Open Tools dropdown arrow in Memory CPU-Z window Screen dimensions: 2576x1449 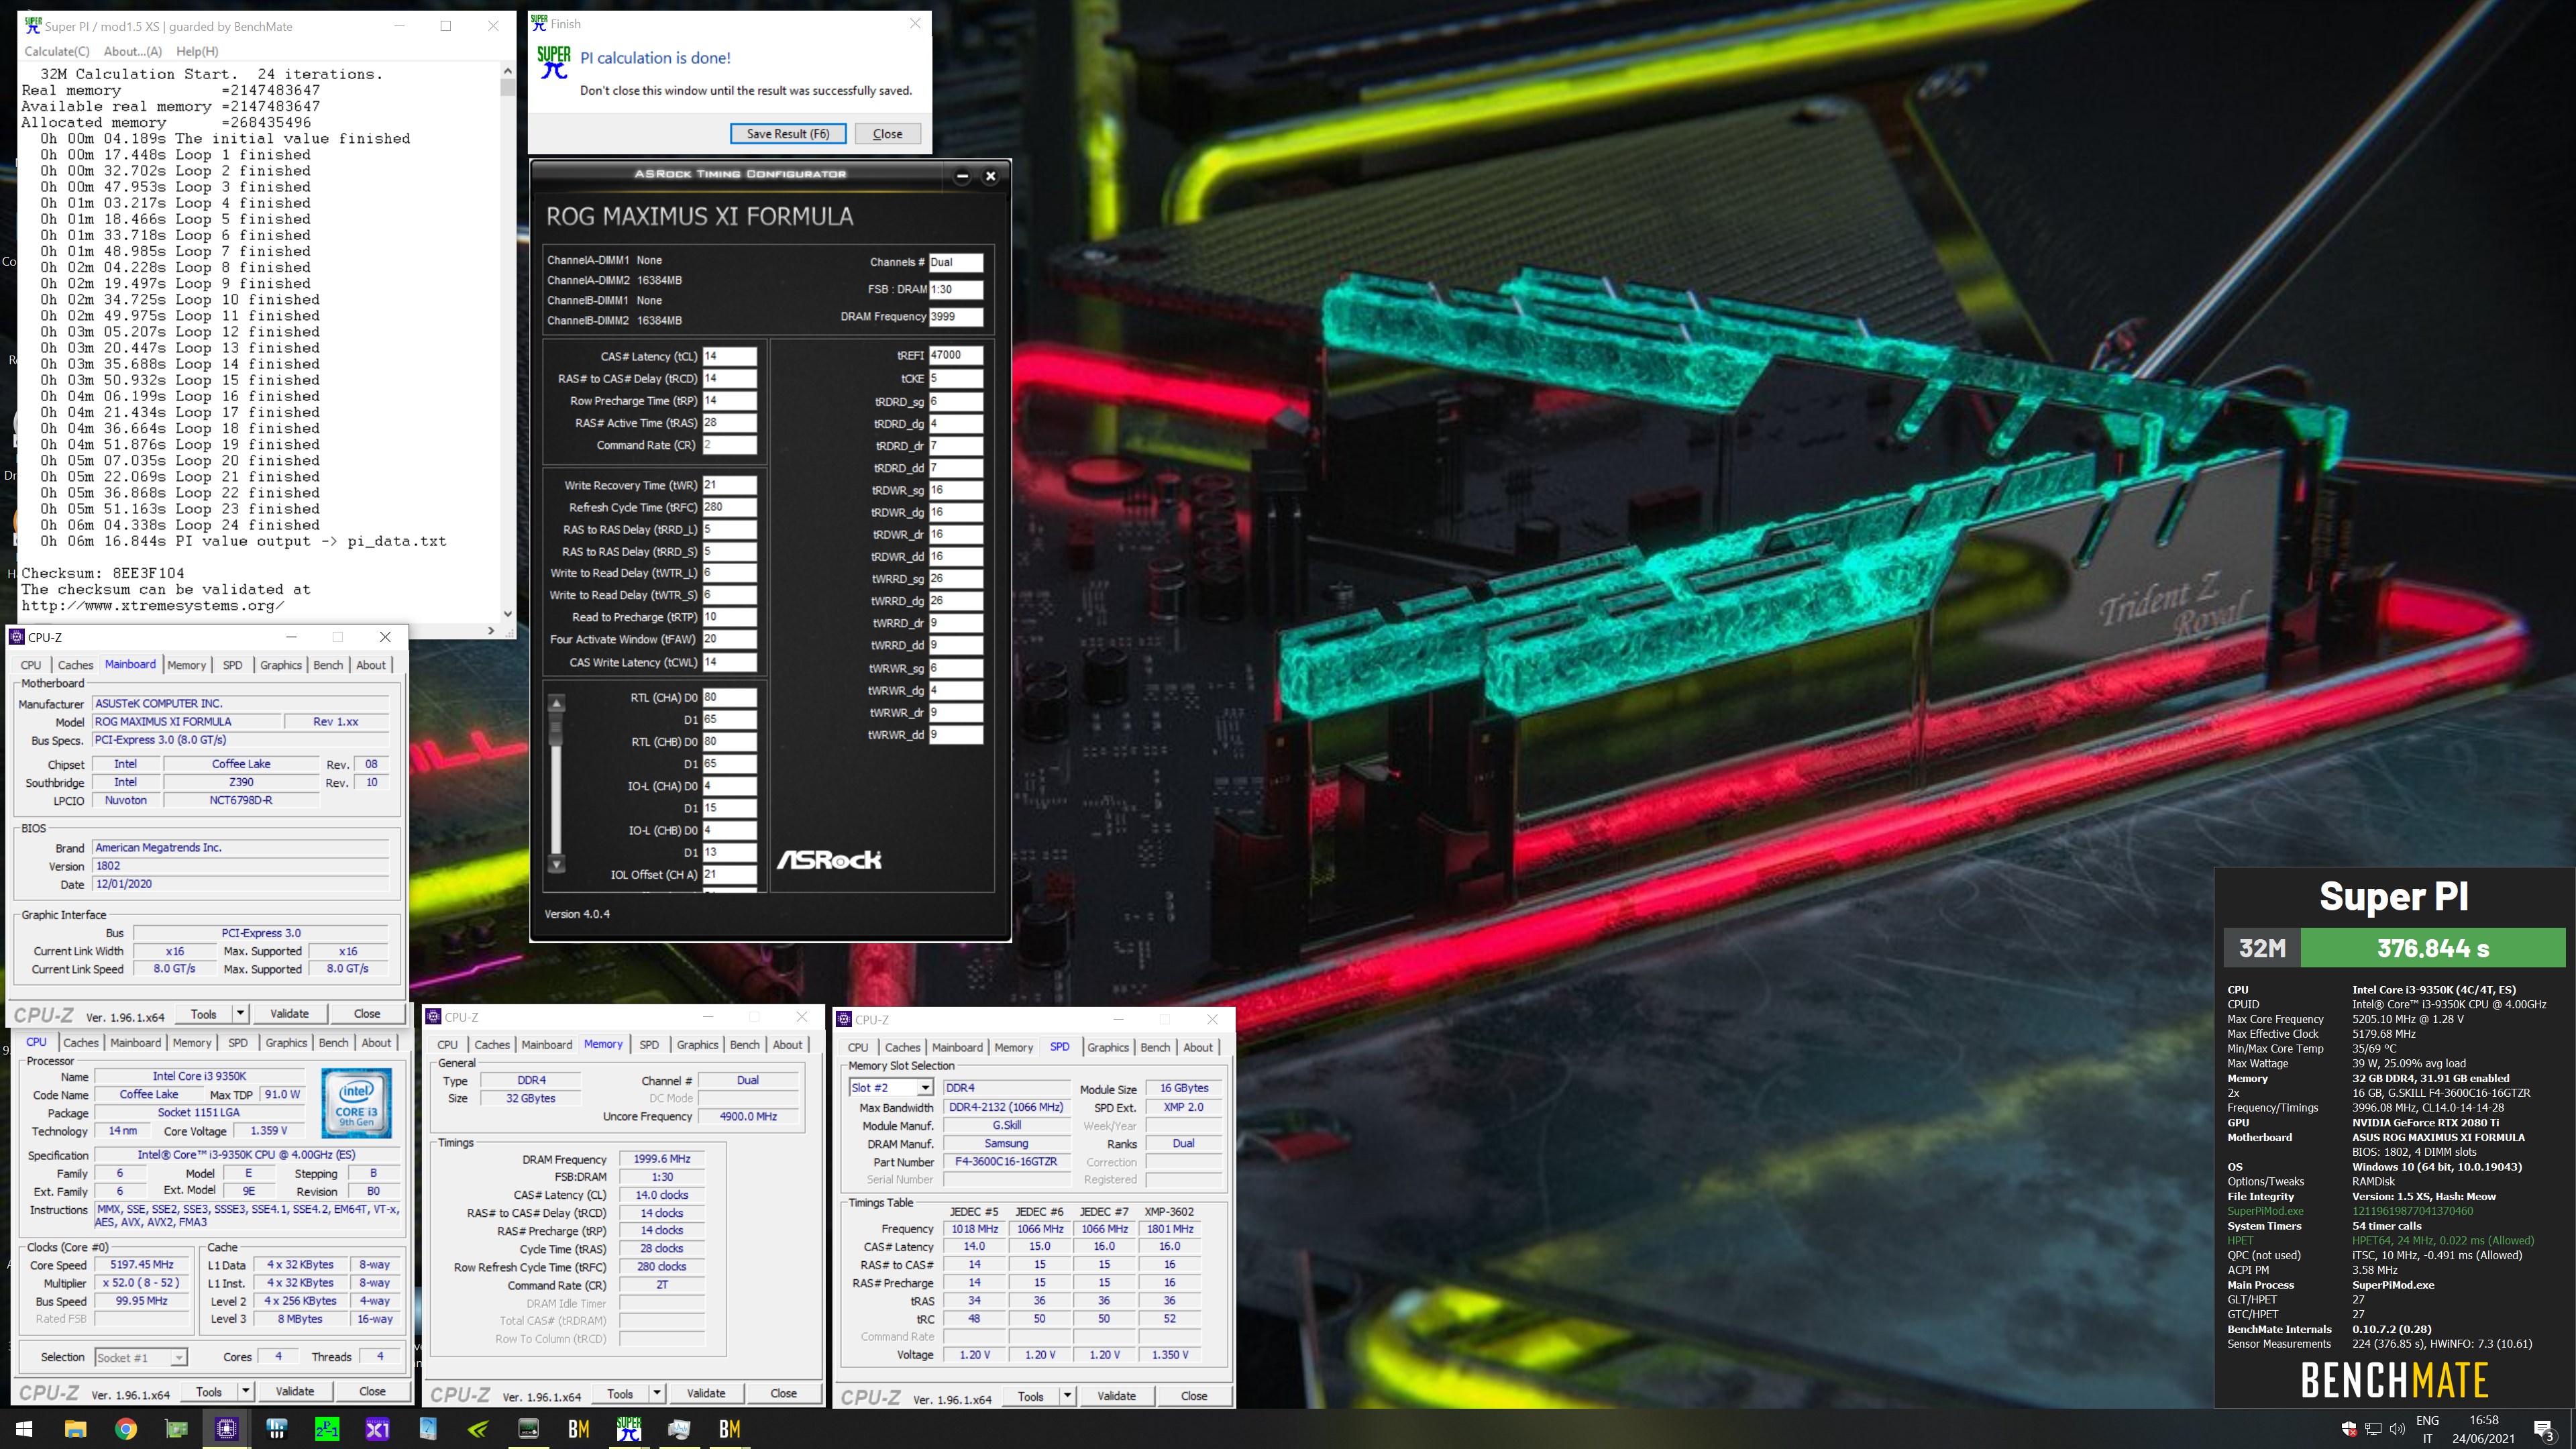pos(657,1393)
